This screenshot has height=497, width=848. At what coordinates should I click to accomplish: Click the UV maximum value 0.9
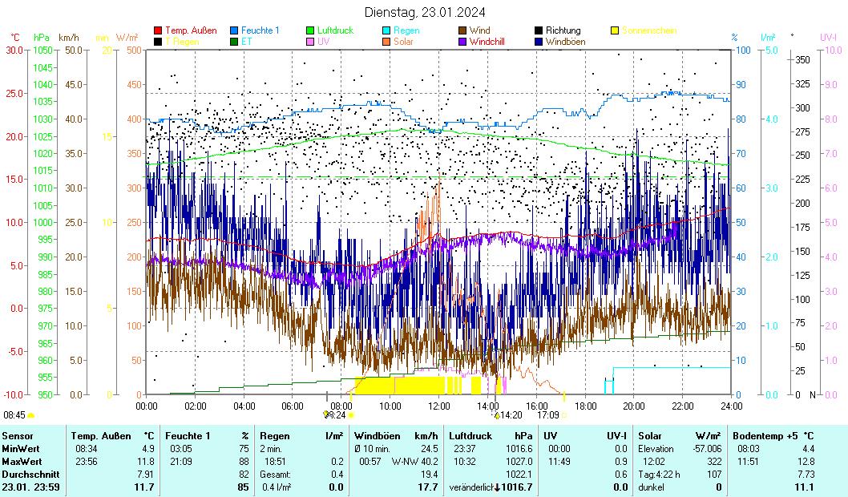pyautogui.click(x=621, y=462)
